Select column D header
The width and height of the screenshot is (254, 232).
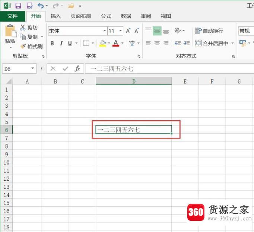tap(134, 81)
